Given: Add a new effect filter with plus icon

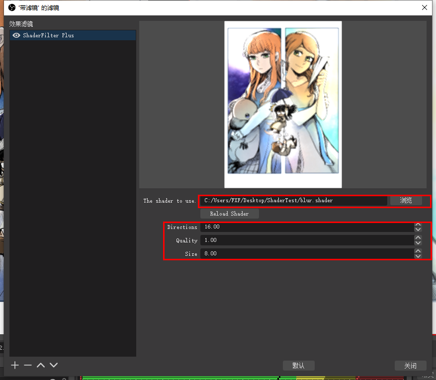Looking at the screenshot, I should pyautogui.click(x=15, y=365).
